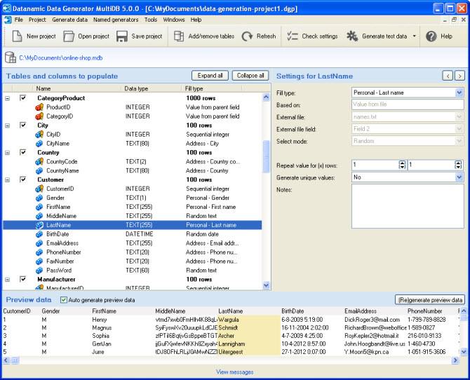Collapse the Manufacturer table node
The image size is (470, 380).
8,280
